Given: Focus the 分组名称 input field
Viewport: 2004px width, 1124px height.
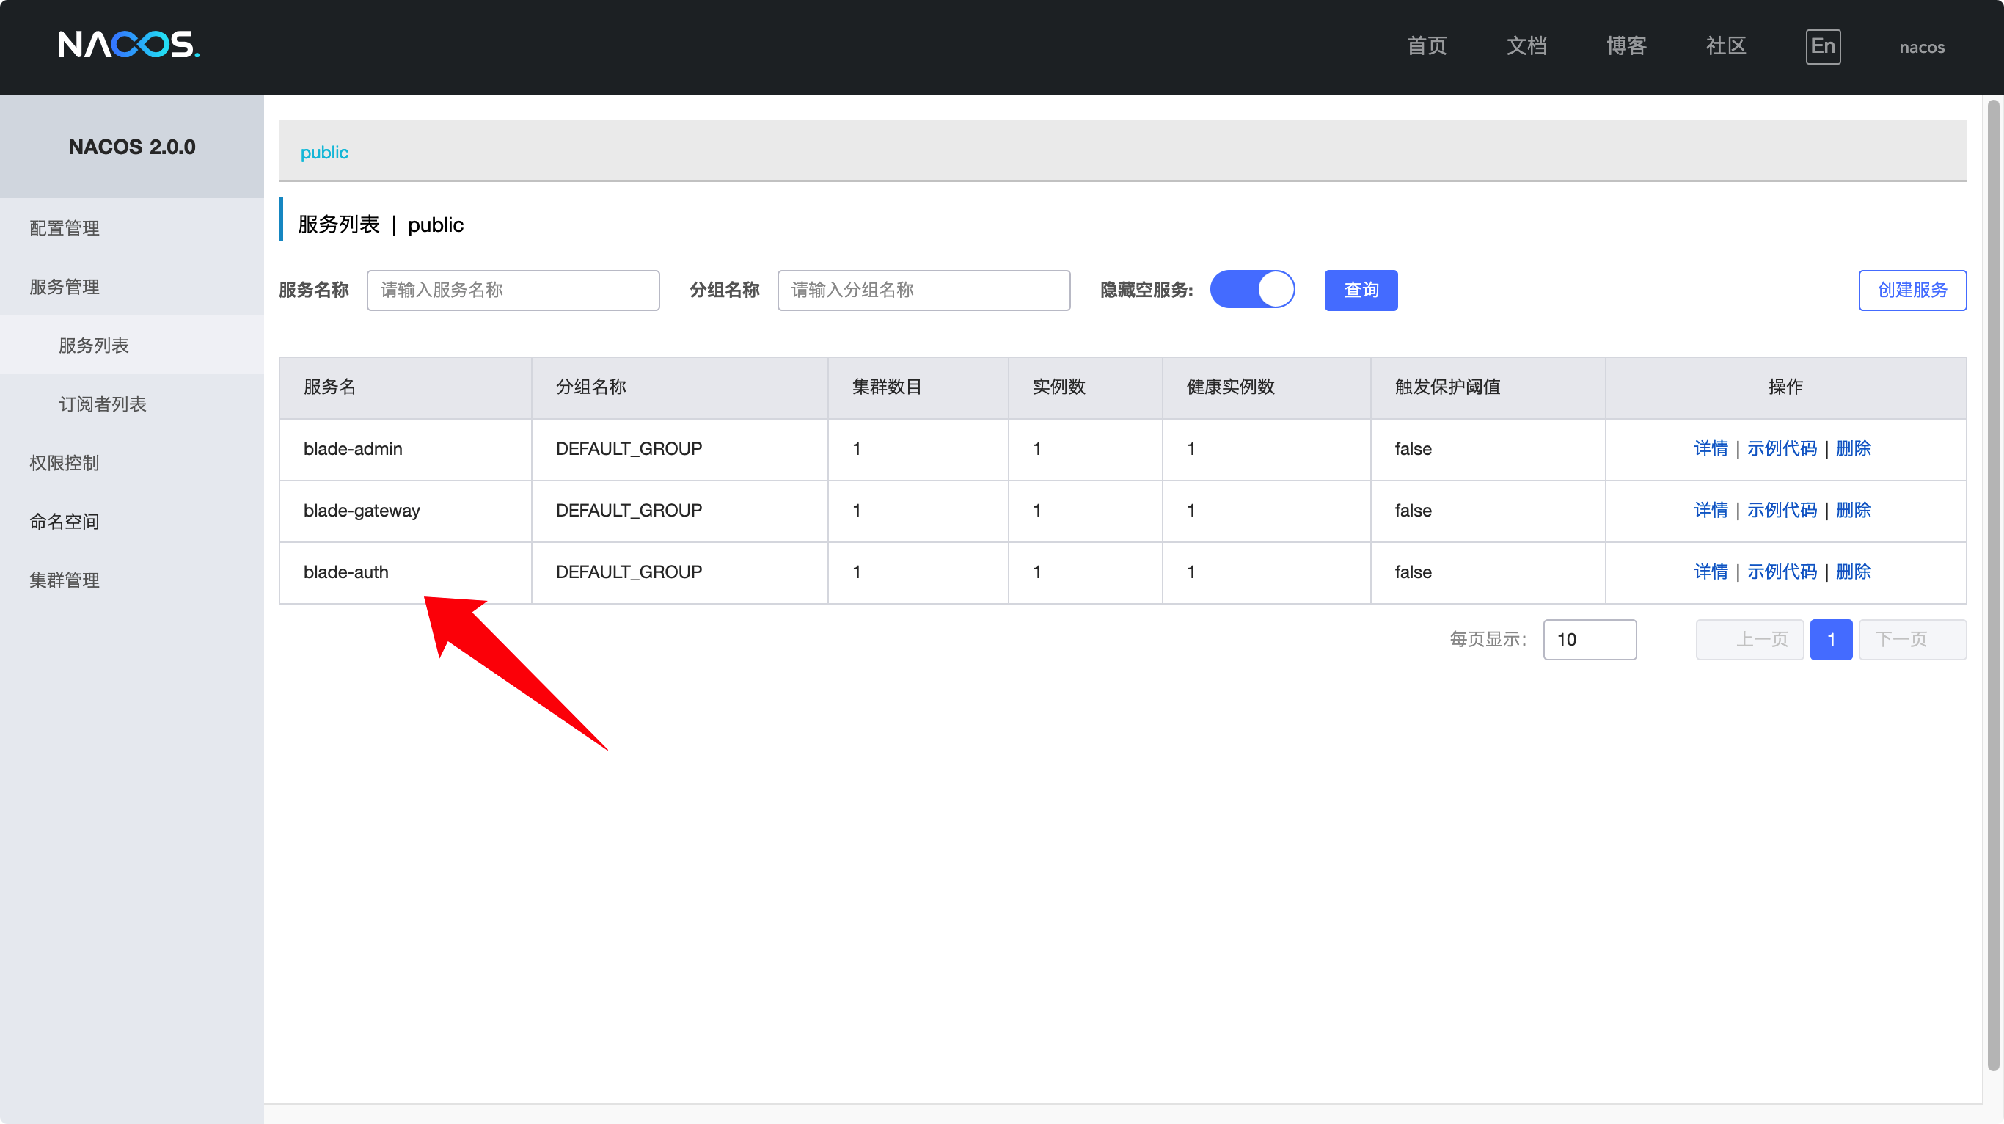Looking at the screenshot, I should [x=924, y=290].
